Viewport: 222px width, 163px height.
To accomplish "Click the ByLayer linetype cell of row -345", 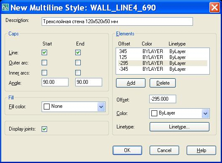I will coord(177,69).
